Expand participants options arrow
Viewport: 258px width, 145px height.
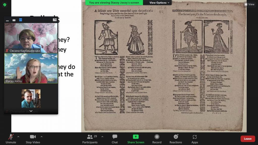click(x=102, y=137)
